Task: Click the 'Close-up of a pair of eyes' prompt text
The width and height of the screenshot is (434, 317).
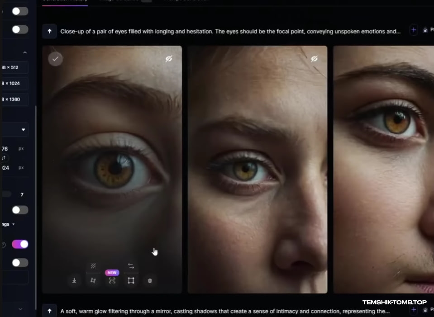Action: coord(230,31)
